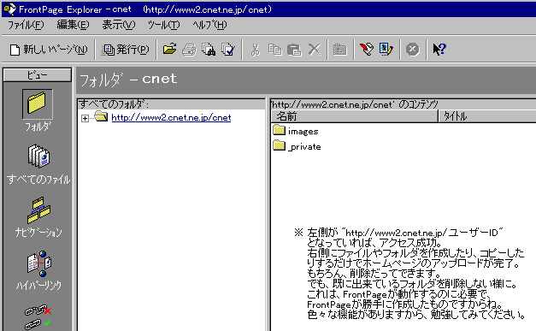Sort by the 名前 column header
Screen dimensions: 536x331
[x=355, y=116]
